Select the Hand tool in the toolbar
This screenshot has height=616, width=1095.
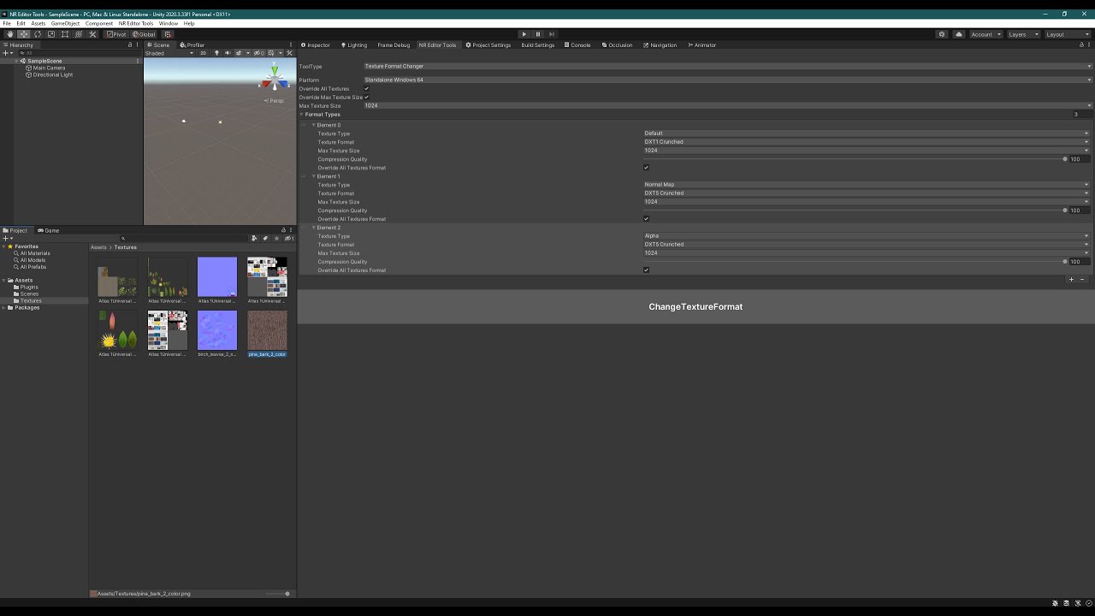10,34
